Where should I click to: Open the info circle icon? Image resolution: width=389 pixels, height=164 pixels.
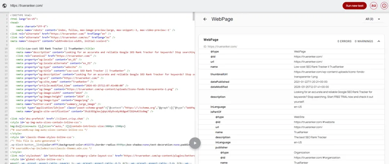click(x=384, y=6)
